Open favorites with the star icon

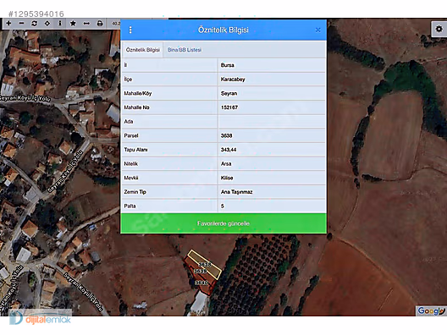tap(73, 24)
